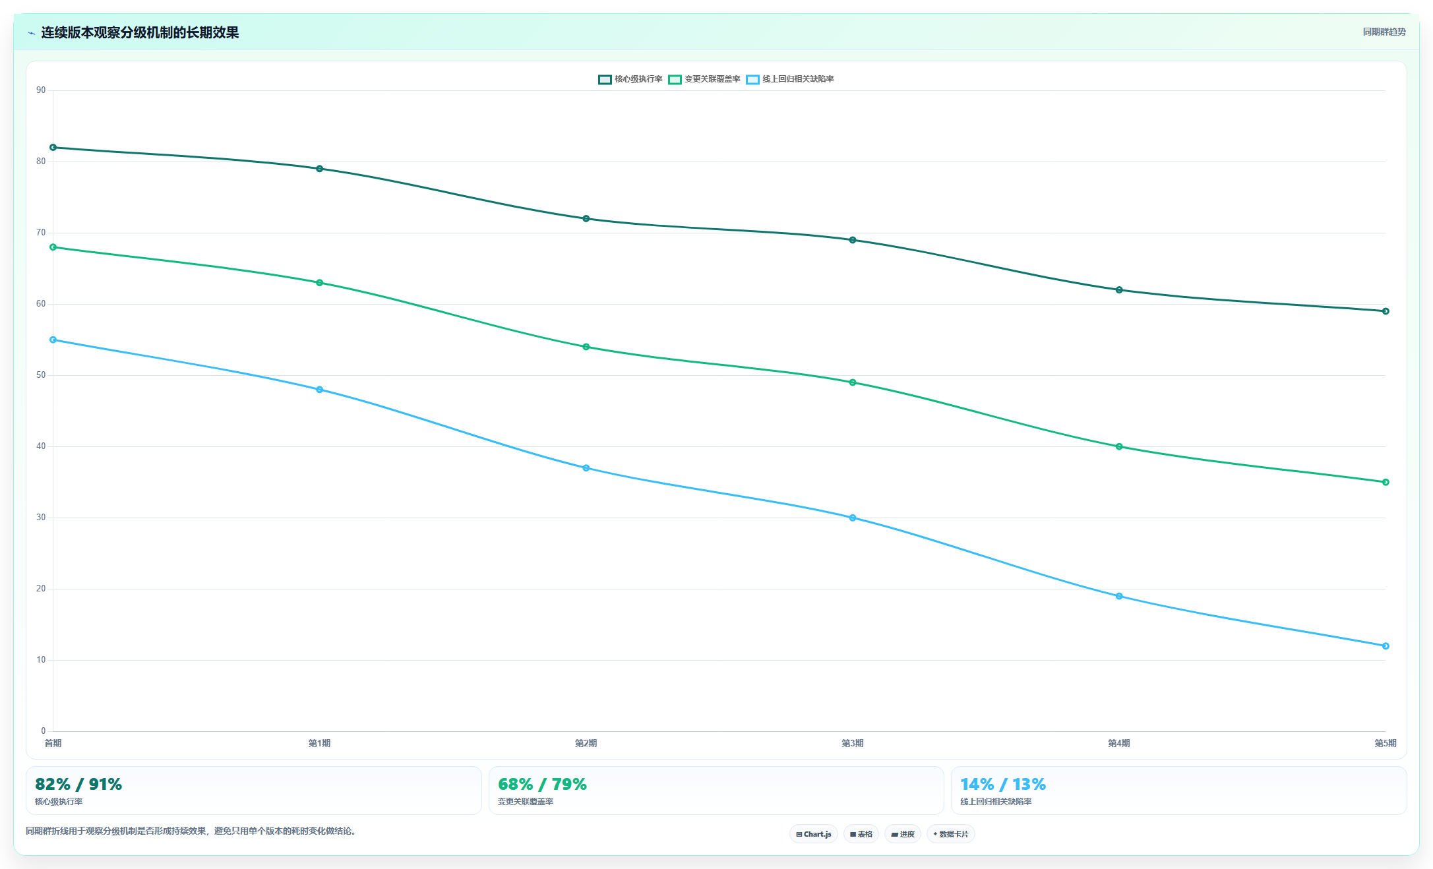The width and height of the screenshot is (1433, 869).
Task: Click the 40 y-axis tick label
Action: pyautogui.click(x=41, y=446)
